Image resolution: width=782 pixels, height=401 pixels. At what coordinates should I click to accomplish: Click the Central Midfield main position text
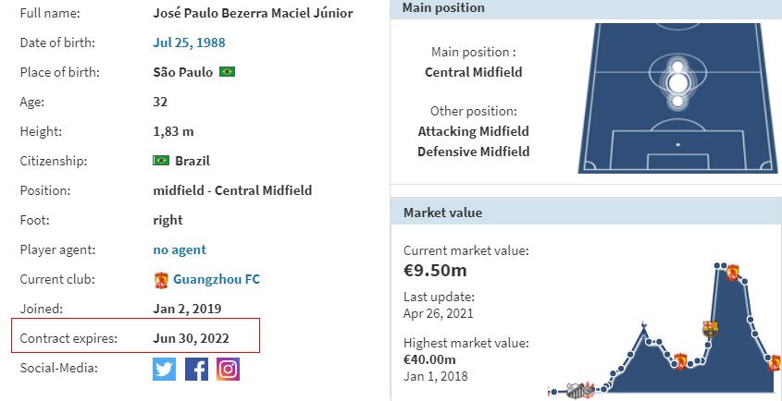pyautogui.click(x=473, y=73)
